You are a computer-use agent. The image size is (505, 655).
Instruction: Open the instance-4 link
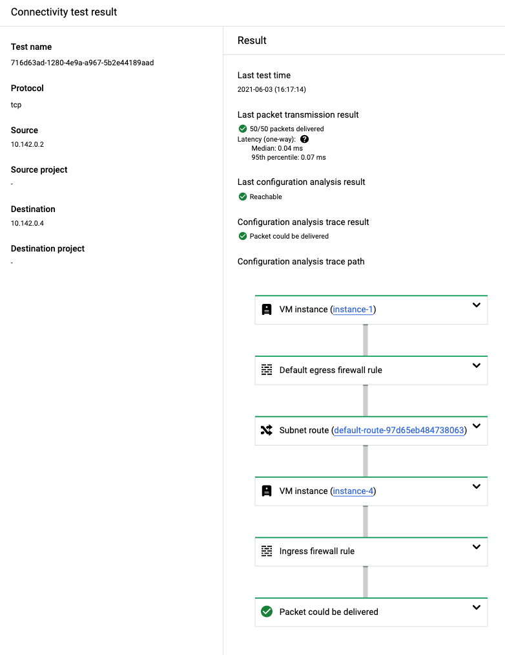point(353,491)
